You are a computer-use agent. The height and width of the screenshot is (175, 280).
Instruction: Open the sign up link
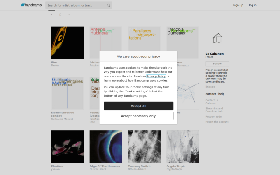pyautogui.click(x=238, y=5)
